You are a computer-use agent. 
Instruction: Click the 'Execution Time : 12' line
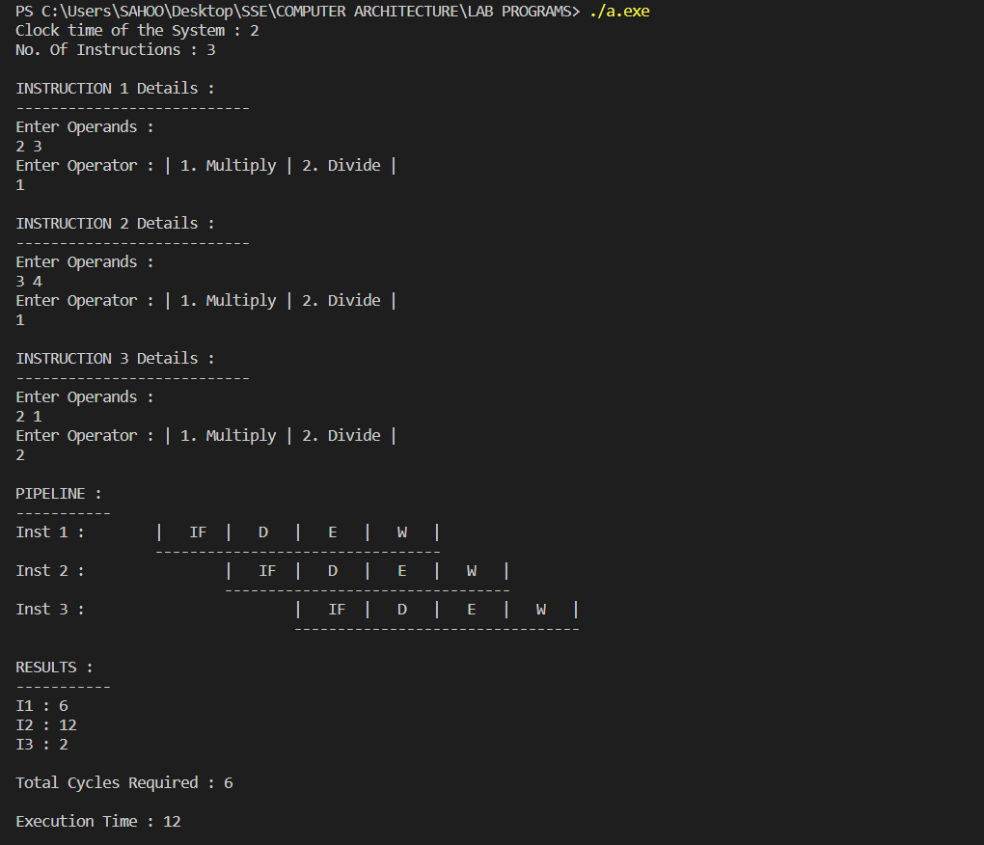[x=96, y=821]
